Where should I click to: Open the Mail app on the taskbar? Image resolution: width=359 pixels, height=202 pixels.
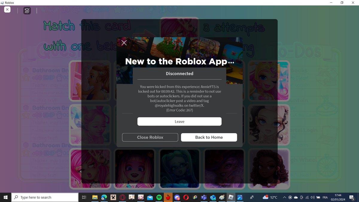(x=150, y=197)
